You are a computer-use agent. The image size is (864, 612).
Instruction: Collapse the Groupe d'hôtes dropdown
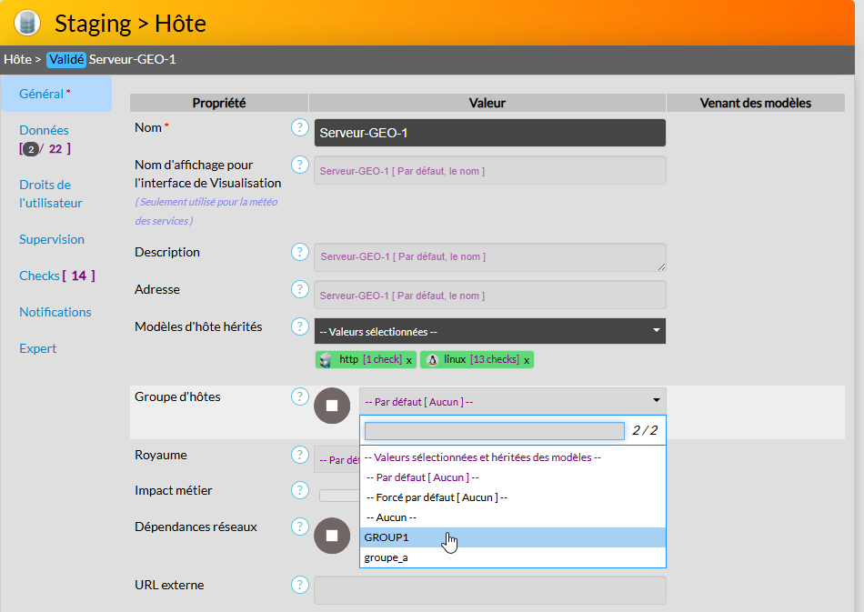[656, 400]
